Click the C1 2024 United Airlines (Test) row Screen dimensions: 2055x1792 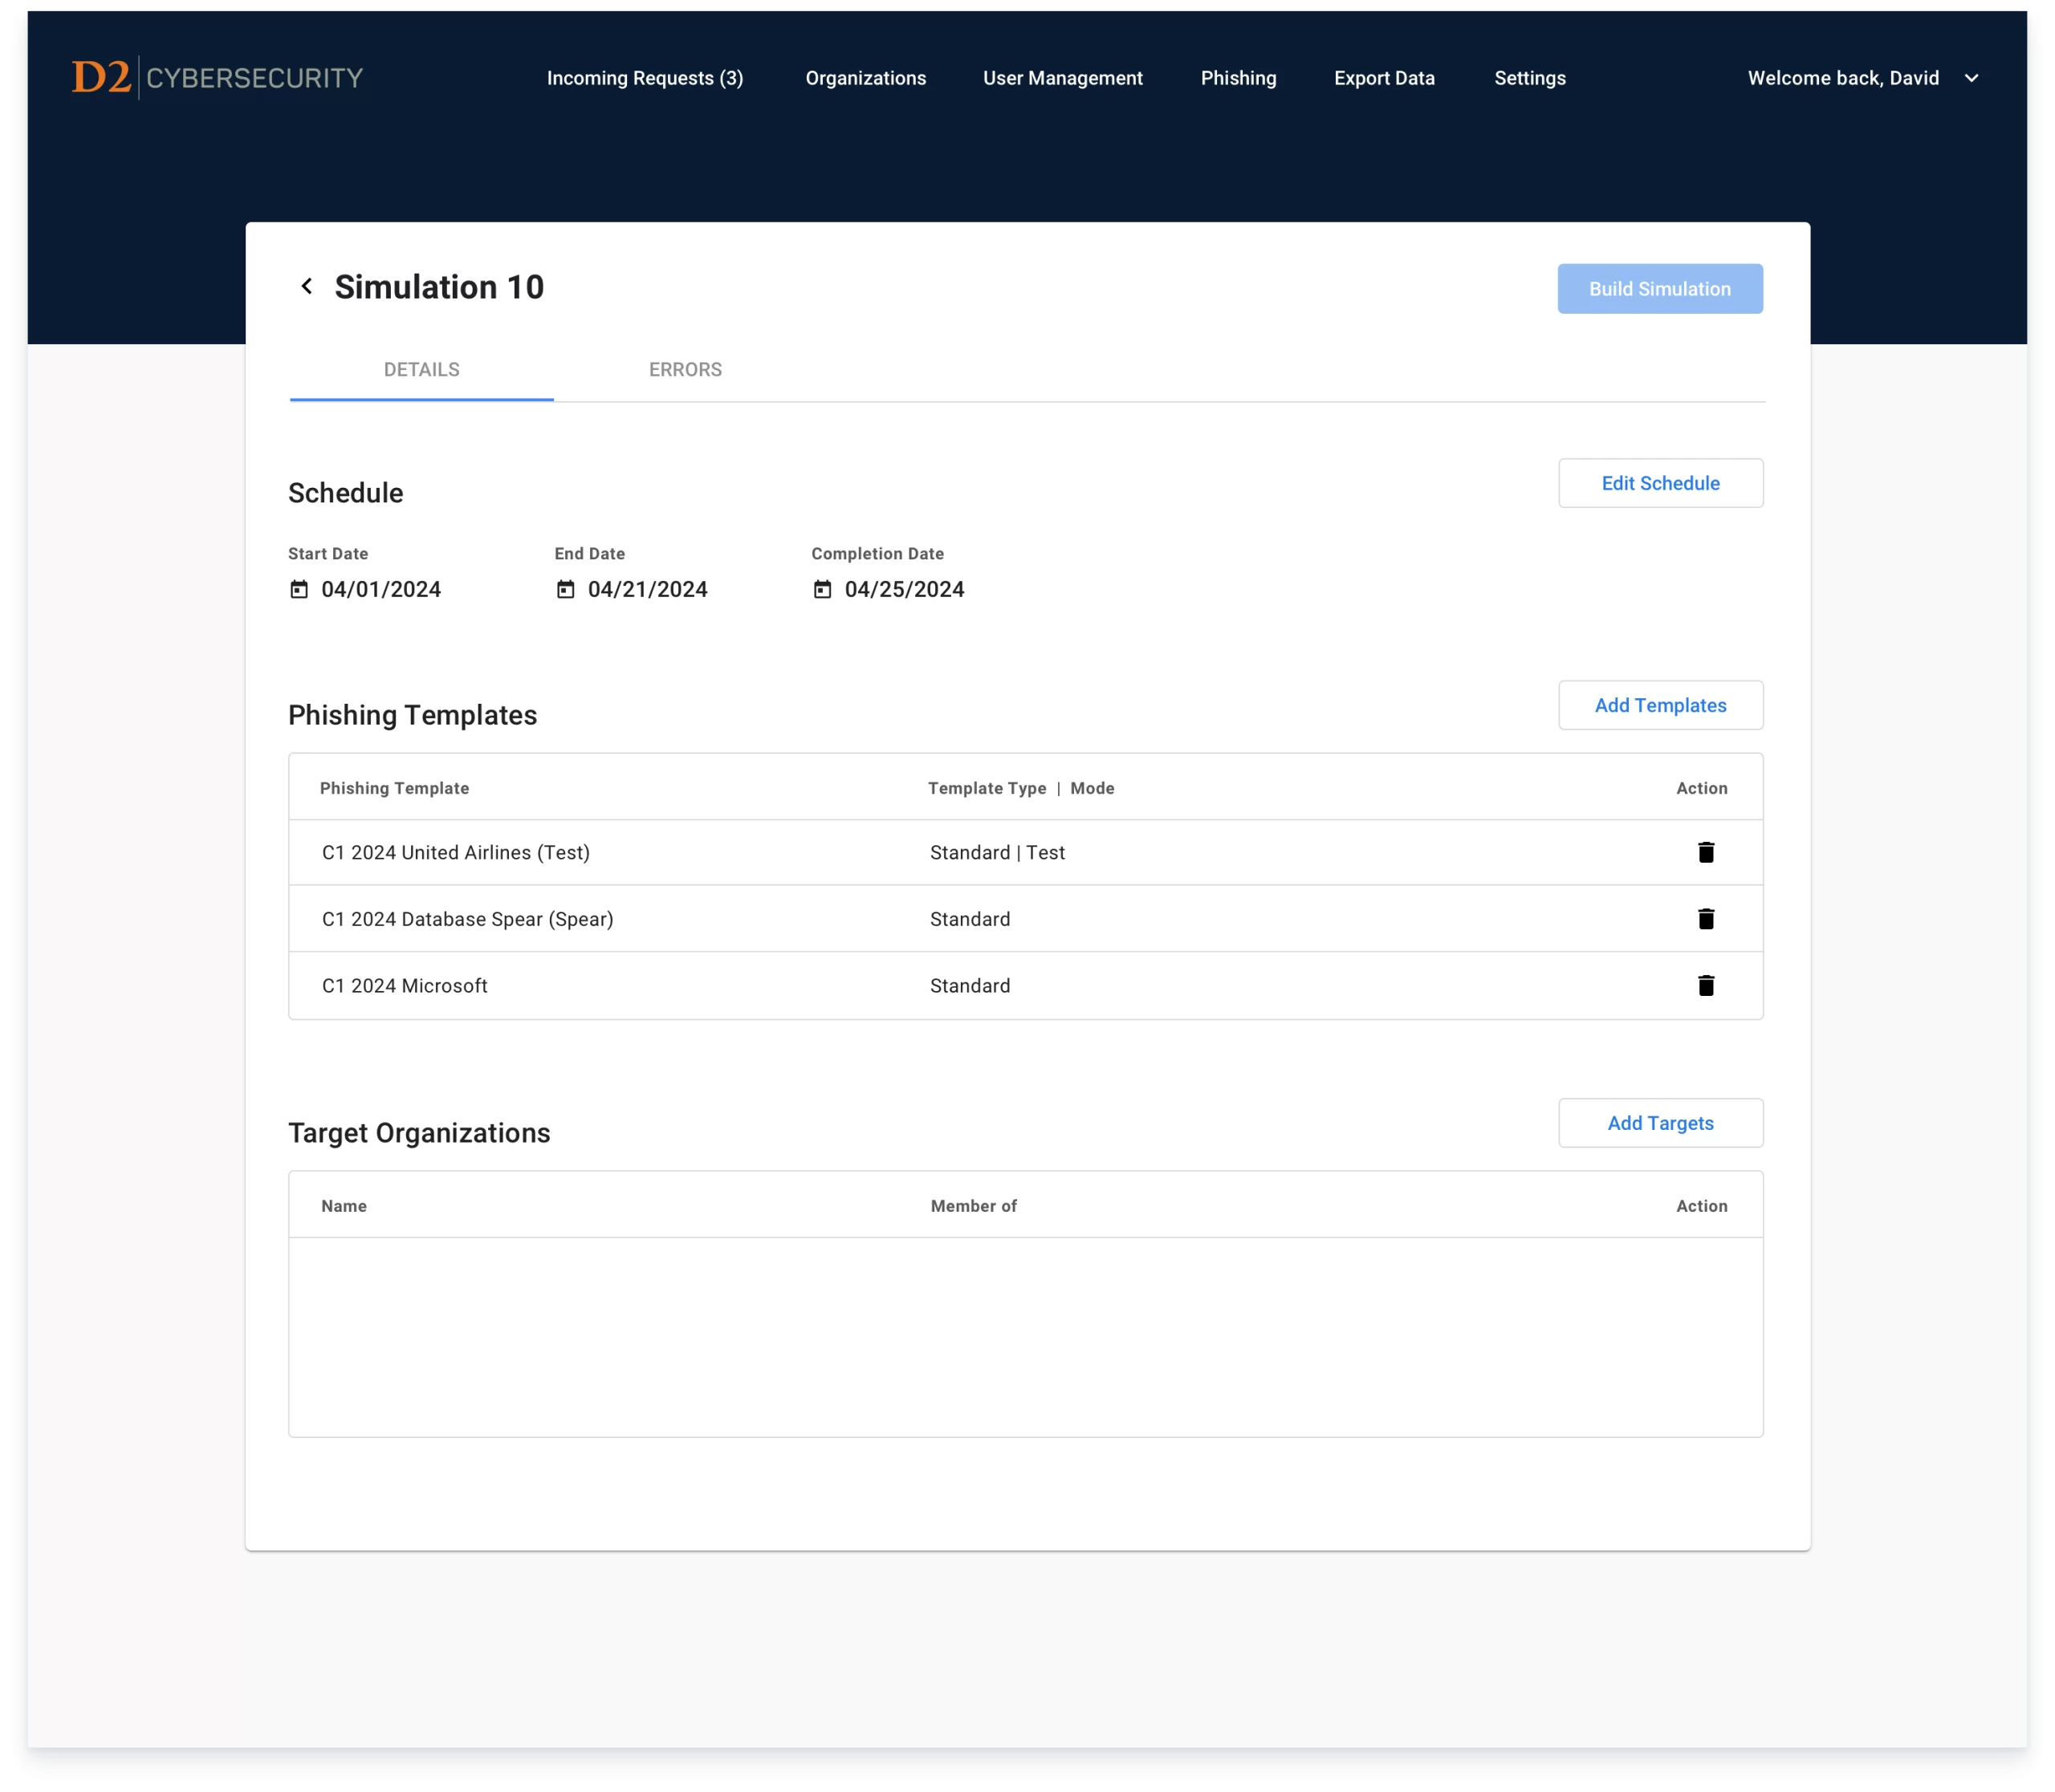click(x=1026, y=852)
